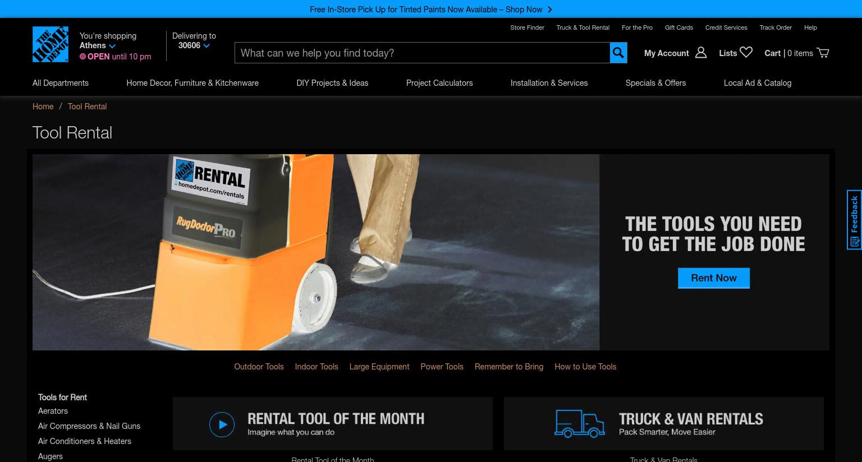Open Remember to Bring link
Image resolution: width=862 pixels, height=462 pixels.
[509, 367]
